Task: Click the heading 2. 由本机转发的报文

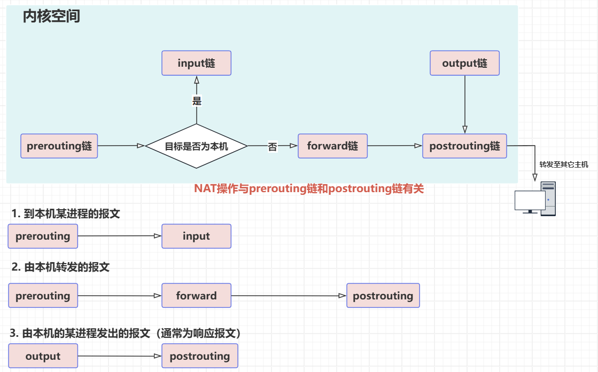Action: (60, 267)
